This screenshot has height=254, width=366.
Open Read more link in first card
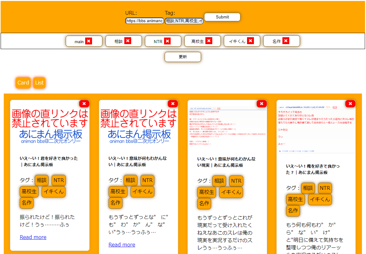pyautogui.click(x=33, y=237)
